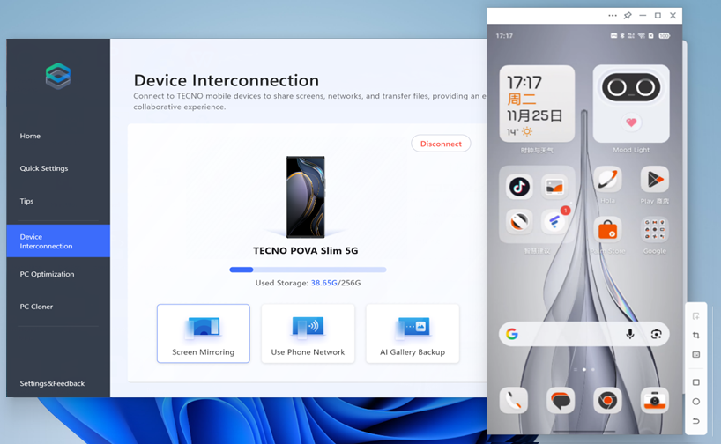Image resolution: width=721 pixels, height=444 pixels.
Task: Go to PC Optimization in sidebar
Action: coord(48,274)
